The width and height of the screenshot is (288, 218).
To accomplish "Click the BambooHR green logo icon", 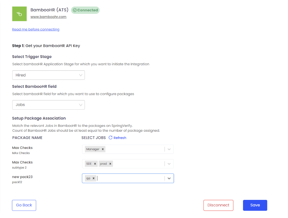I will 19,14.
